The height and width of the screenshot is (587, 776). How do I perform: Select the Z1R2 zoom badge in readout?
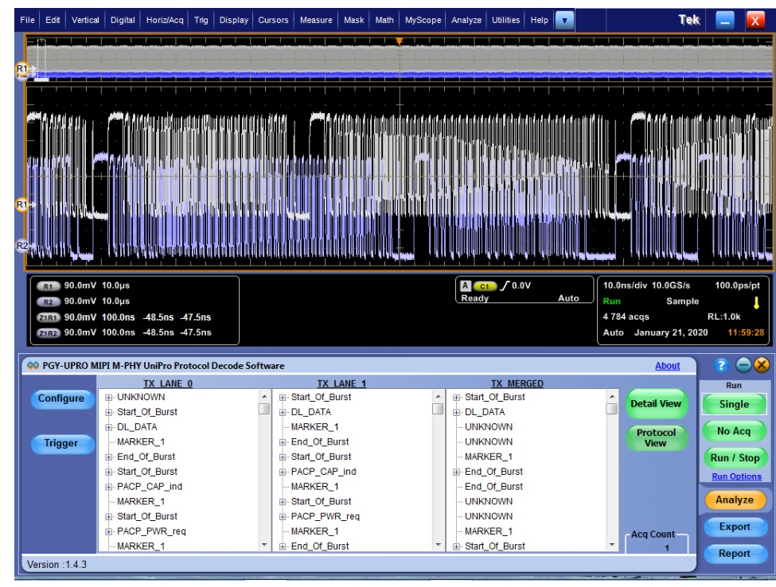tap(48, 333)
